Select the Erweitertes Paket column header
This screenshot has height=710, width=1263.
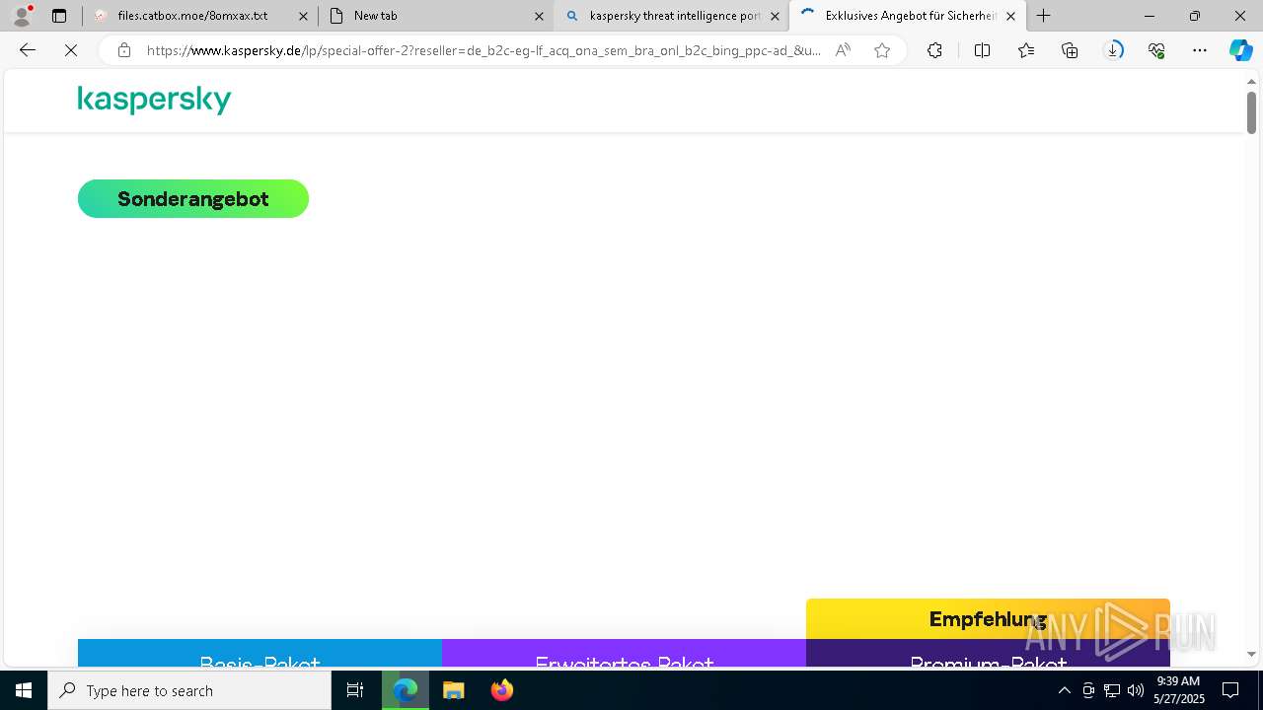point(624,653)
